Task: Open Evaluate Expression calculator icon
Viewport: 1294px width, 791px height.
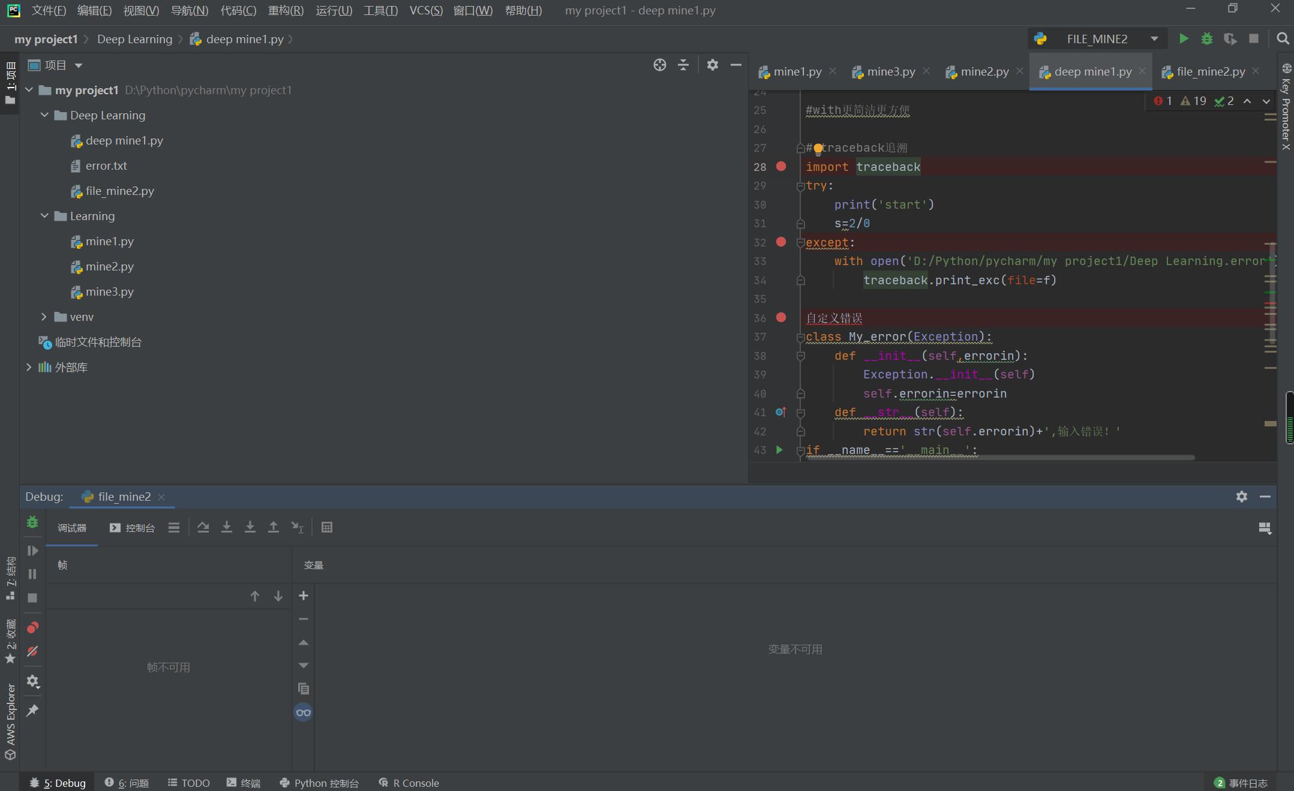Action: (x=327, y=528)
